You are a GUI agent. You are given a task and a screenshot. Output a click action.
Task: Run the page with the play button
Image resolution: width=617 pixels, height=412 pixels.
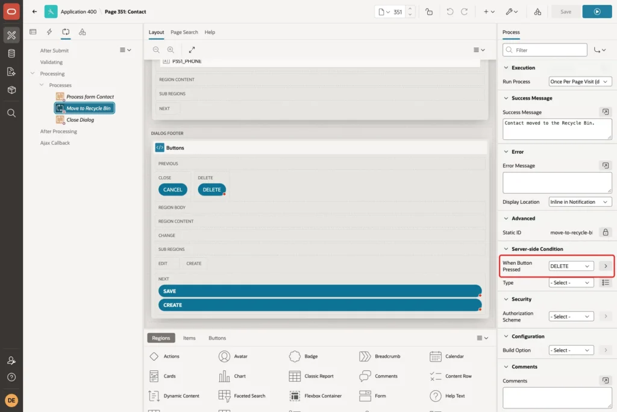597,12
